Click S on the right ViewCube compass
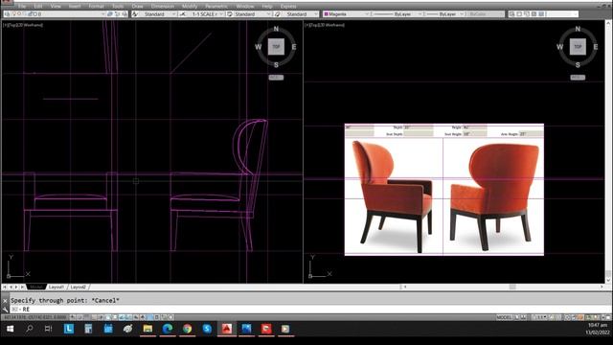Screen dimensions: 613x345 click(x=578, y=65)
